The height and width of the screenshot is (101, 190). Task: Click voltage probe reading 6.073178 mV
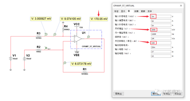(65, 63)
